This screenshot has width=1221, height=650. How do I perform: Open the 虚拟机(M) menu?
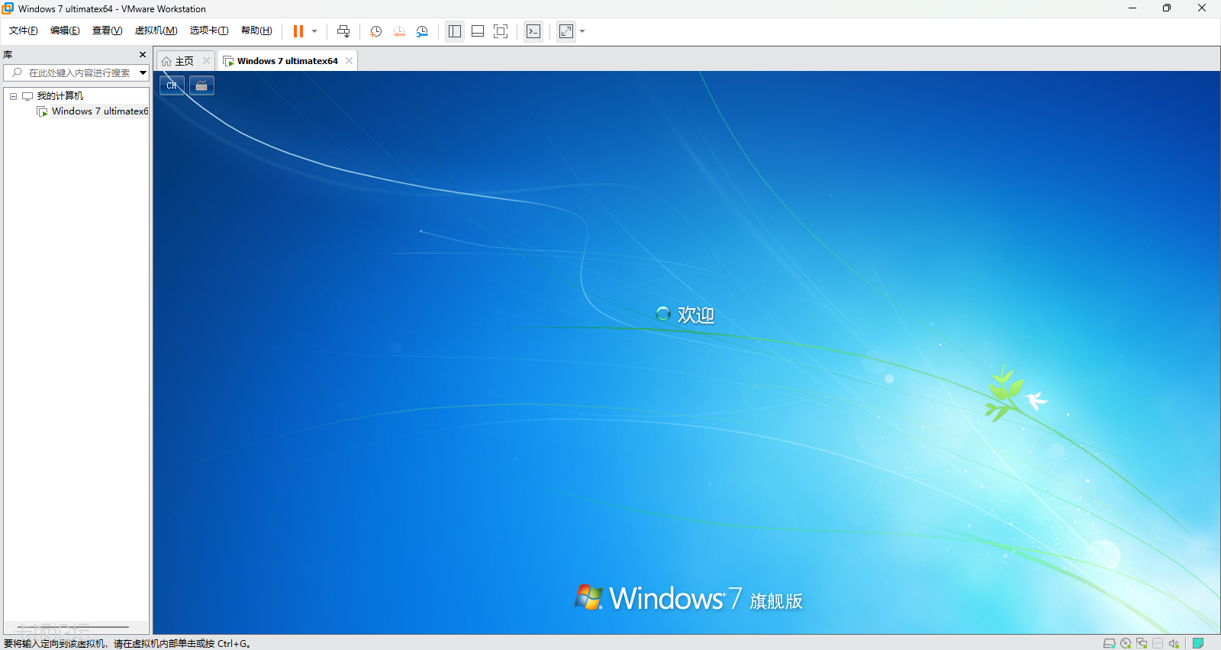[156, 31]
